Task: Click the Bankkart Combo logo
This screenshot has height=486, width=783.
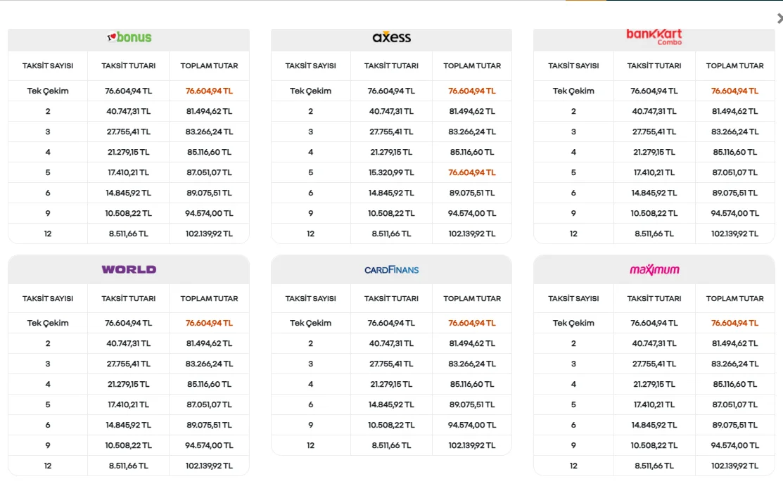Action: coord(654,37)
